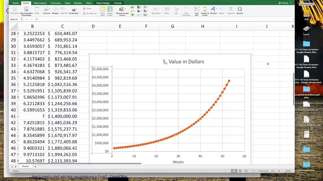The height and width of the screenshot is (181, 323).
Task: Switch to Page Layout view in status bar
Action: pos(240,171)
